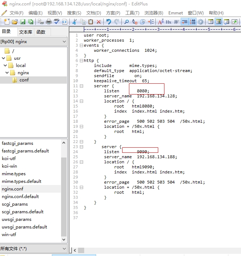
Task: Select uwsgi_params in the file list
Action: pyautogui.click(x=17, y=219)
